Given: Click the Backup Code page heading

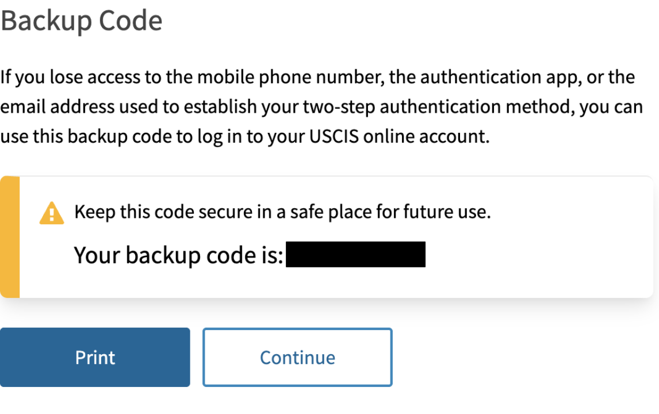Looking at the screenshot, I should pyautogui.click(x=81, y=20).
